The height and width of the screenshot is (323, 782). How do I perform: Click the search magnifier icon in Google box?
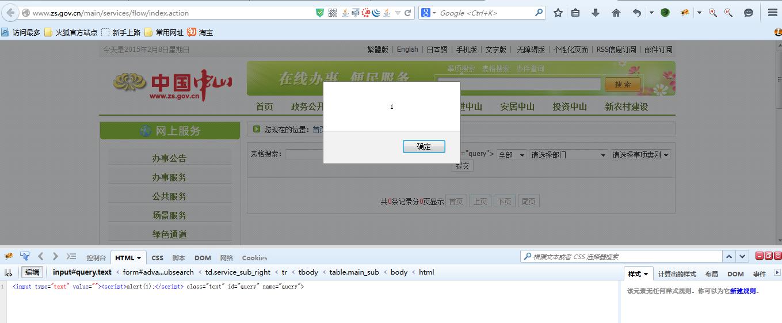539,12
